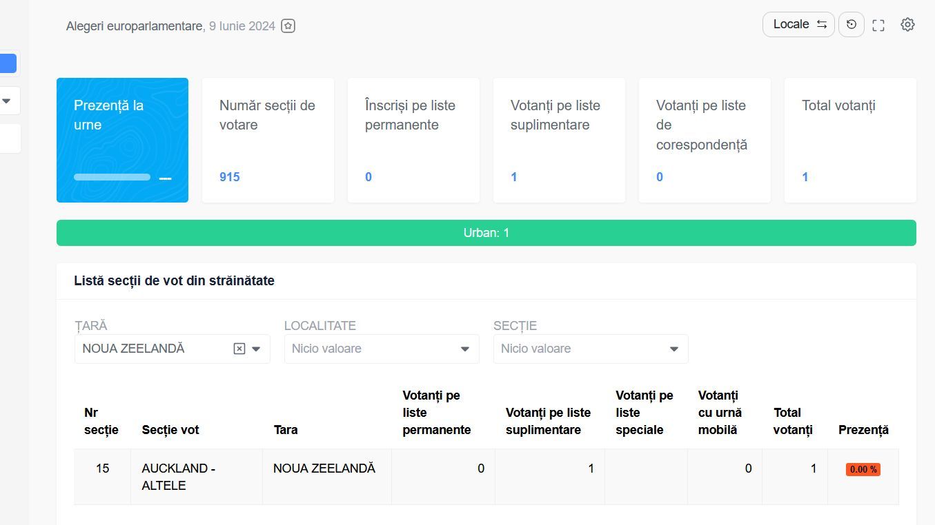Viewport: 935px width, 525px height.
Task: Enter fullscreen mode using the expand icon
Action: pos(878,24)
